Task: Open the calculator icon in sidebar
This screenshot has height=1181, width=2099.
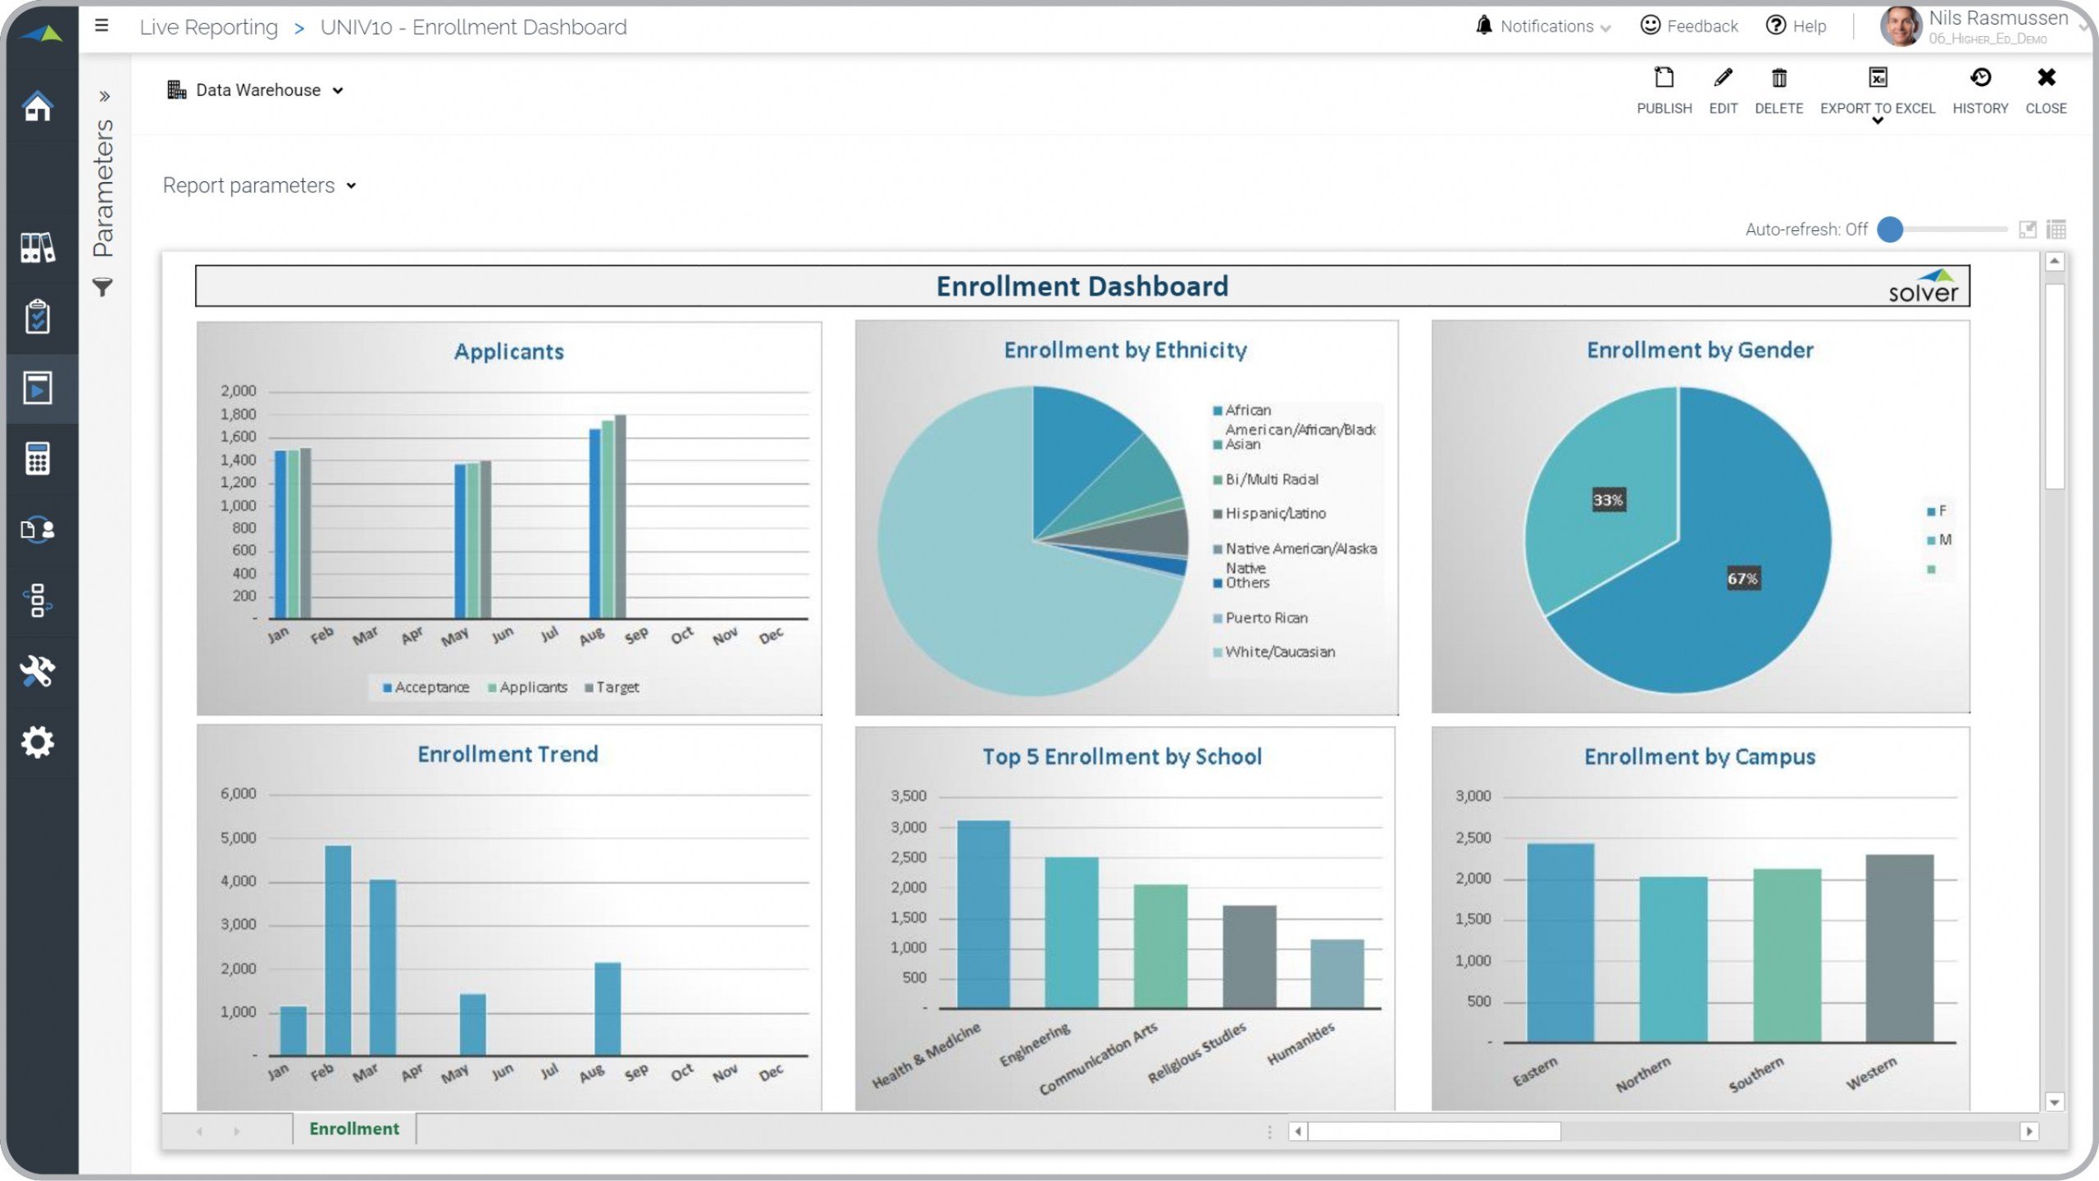Action: [x=38, y=459]
